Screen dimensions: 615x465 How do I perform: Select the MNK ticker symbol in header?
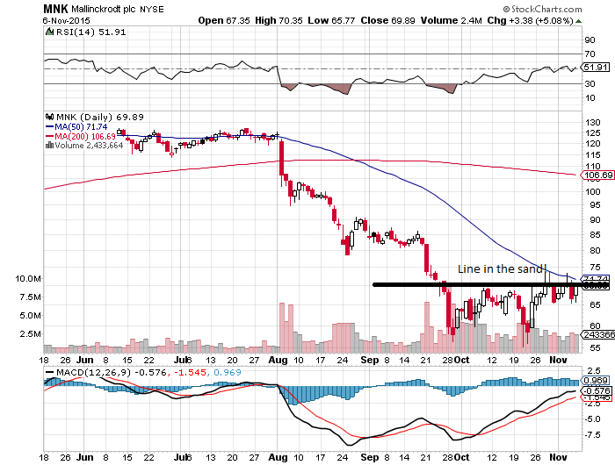55,9
